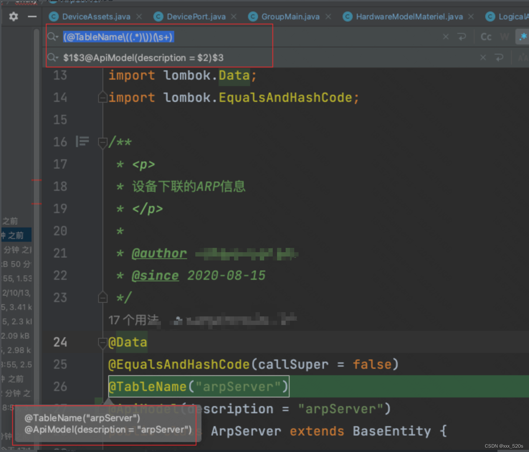Screen dimensions: 529x452
Task: Close the HardwareModelMateriel.java tab
Action: (471, 17)
